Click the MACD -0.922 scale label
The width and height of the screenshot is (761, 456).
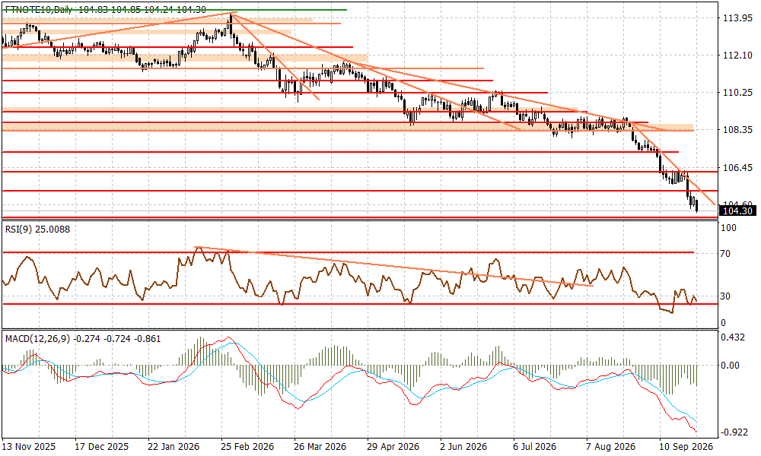(x=734, y=432)
